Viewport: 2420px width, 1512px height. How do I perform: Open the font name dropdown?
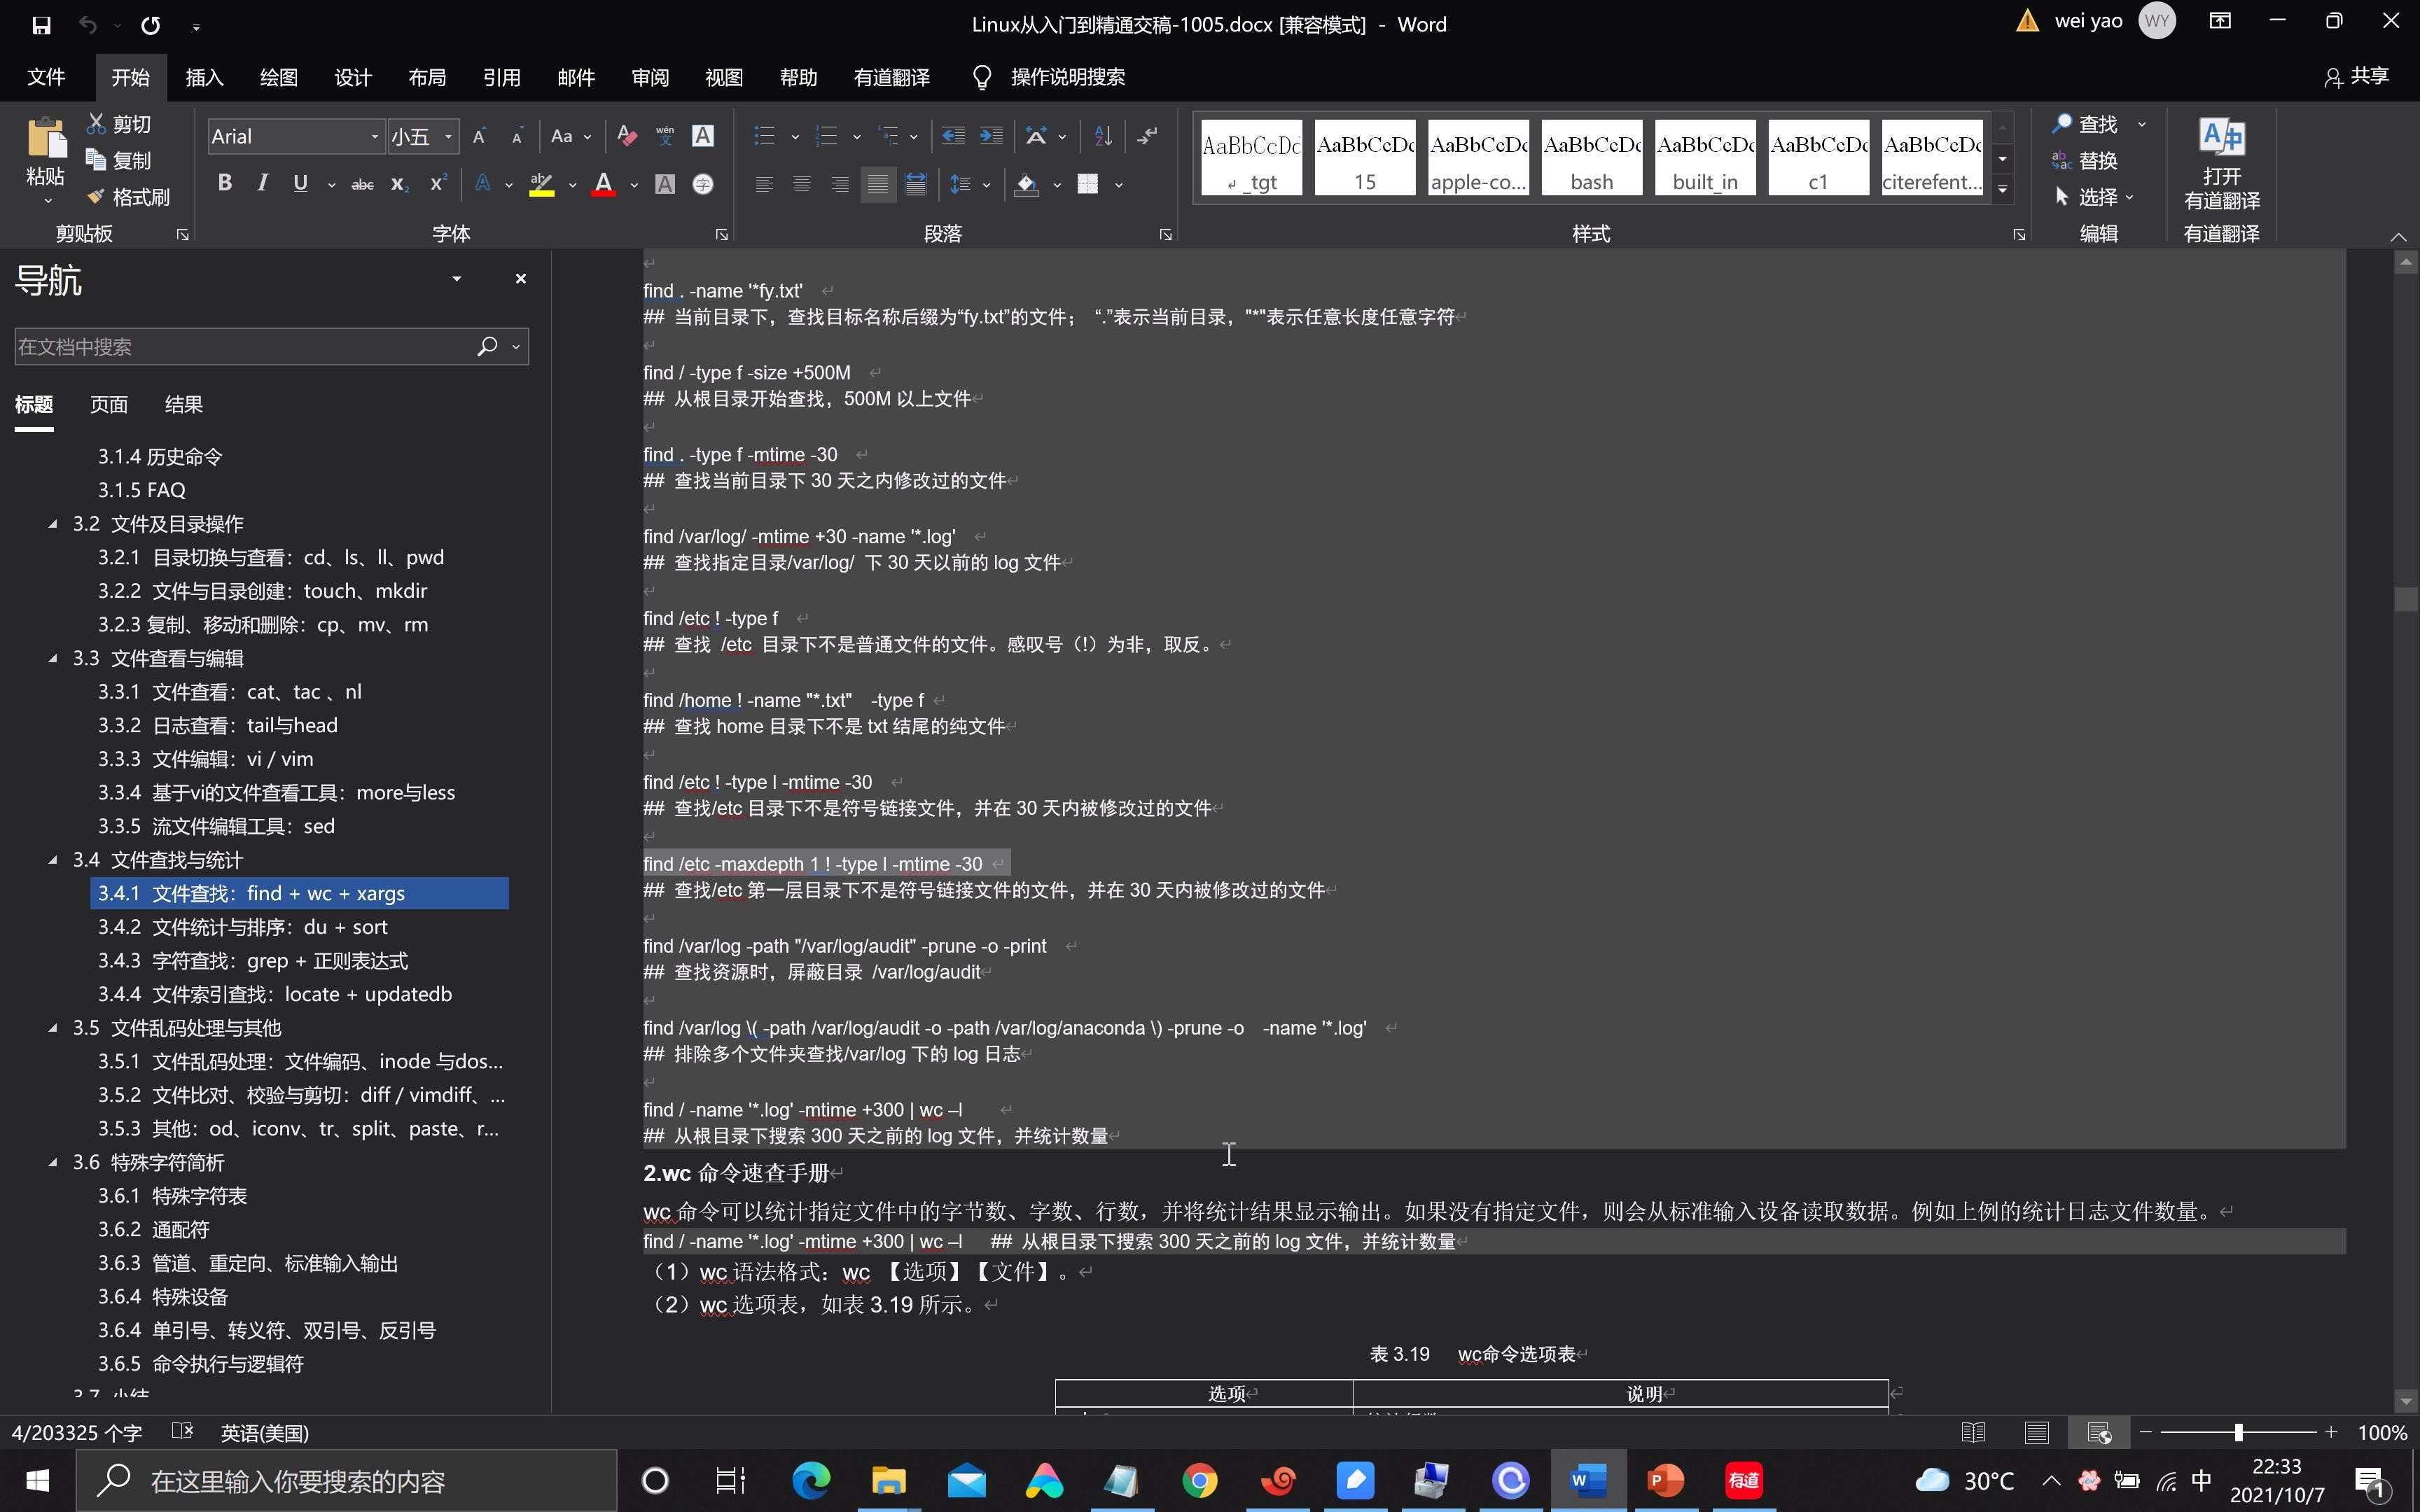(375, 137)
